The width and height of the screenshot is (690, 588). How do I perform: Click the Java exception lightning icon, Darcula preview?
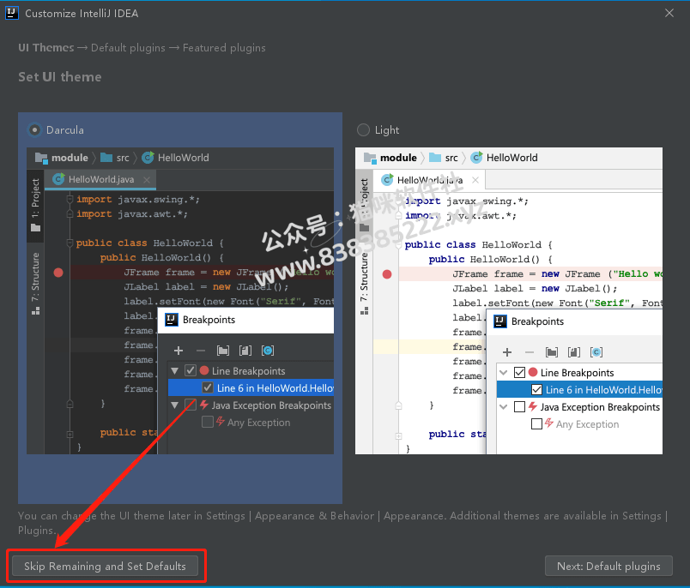203,405
